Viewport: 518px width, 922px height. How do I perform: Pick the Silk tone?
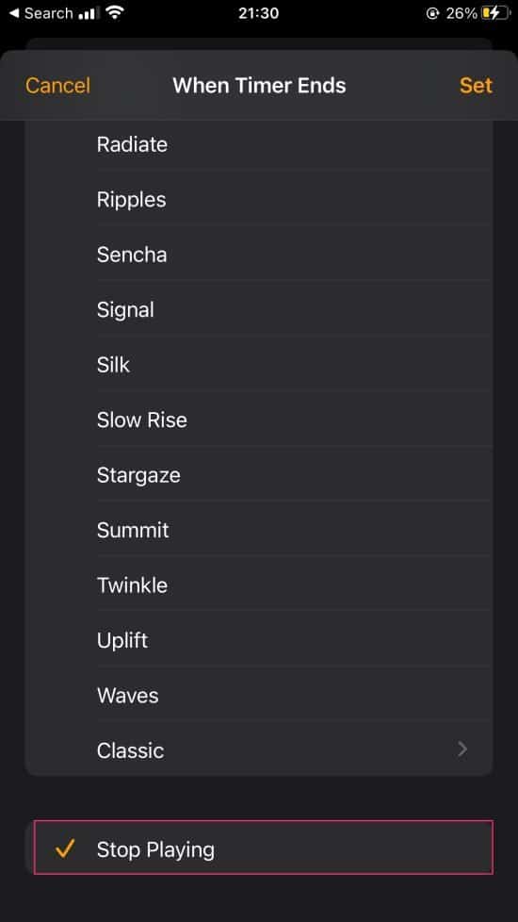coord(258,365)
